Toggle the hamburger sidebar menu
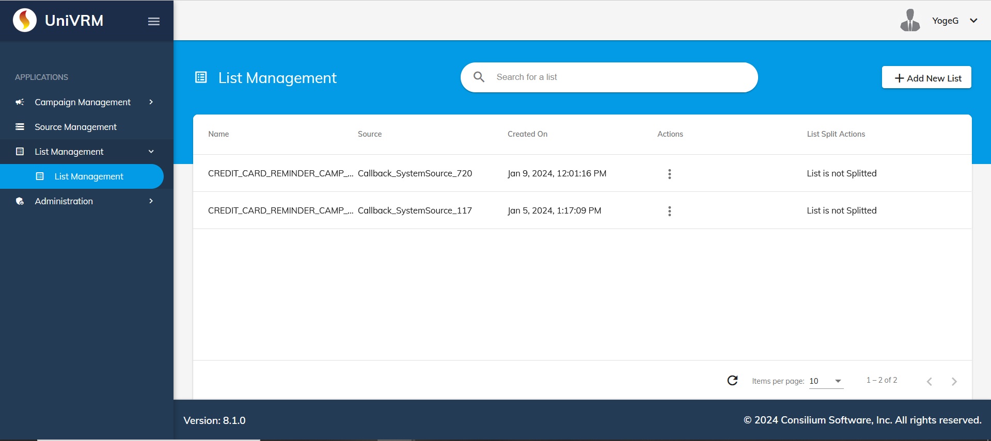Screen dimensions: 991x441 (x=153, y=21)
